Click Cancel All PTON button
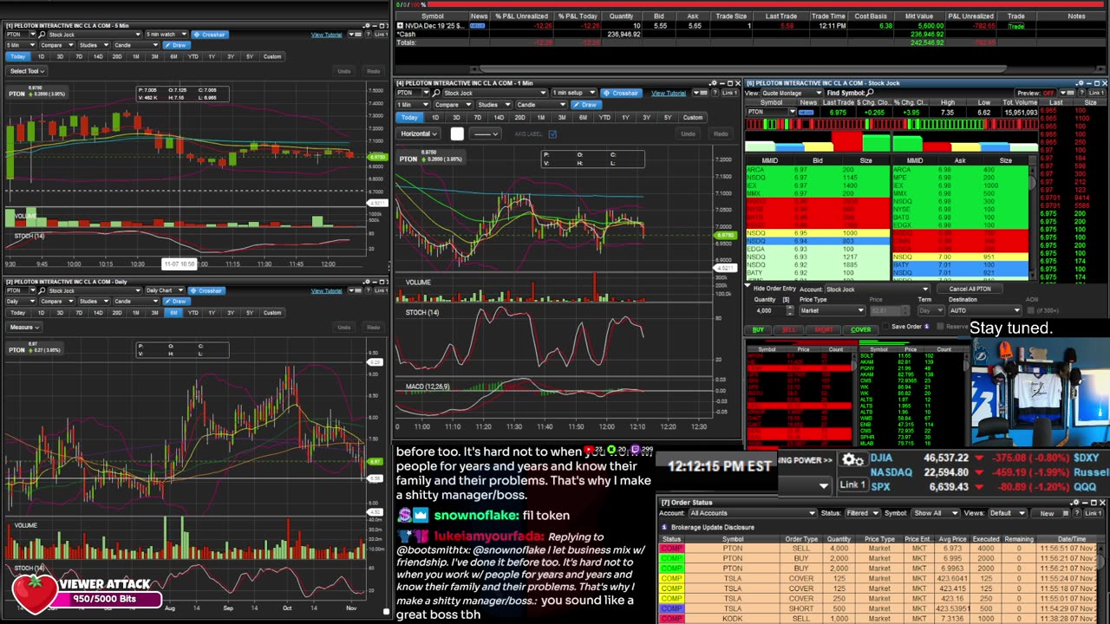 (970, 289)
